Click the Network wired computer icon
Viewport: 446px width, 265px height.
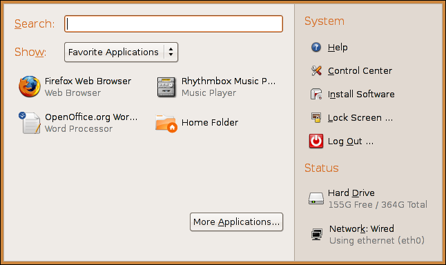click(317, 235)
